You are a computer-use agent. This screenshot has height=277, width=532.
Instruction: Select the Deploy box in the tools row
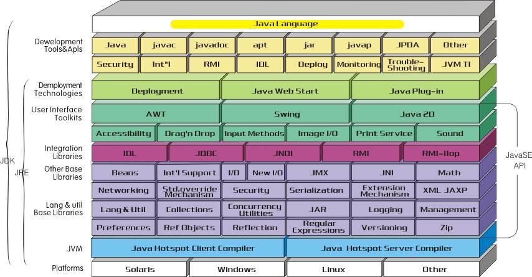click(309, 65)
